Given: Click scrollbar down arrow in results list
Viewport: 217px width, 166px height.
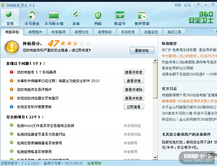Looking at the screenshot, I should point(155,157).
